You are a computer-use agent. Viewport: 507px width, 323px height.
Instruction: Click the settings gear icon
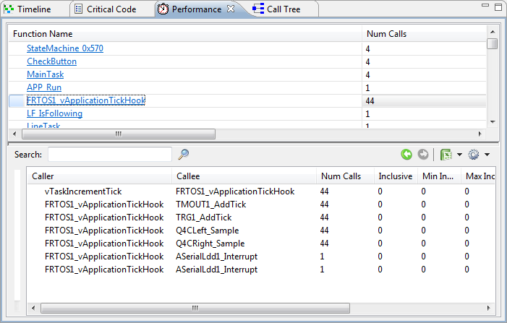coord(474,155)
